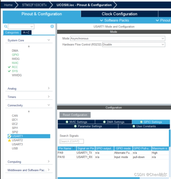
Task: Select Pinout & Configuration tab
Action: point(42,14)
